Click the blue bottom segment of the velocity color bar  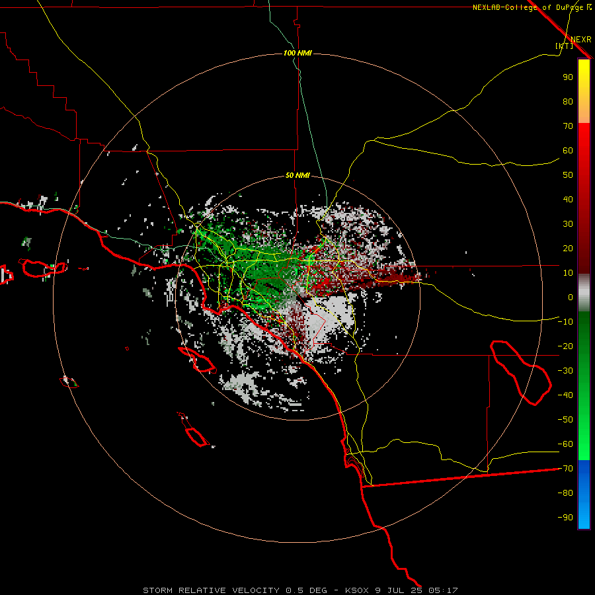(x=584, y=495)
